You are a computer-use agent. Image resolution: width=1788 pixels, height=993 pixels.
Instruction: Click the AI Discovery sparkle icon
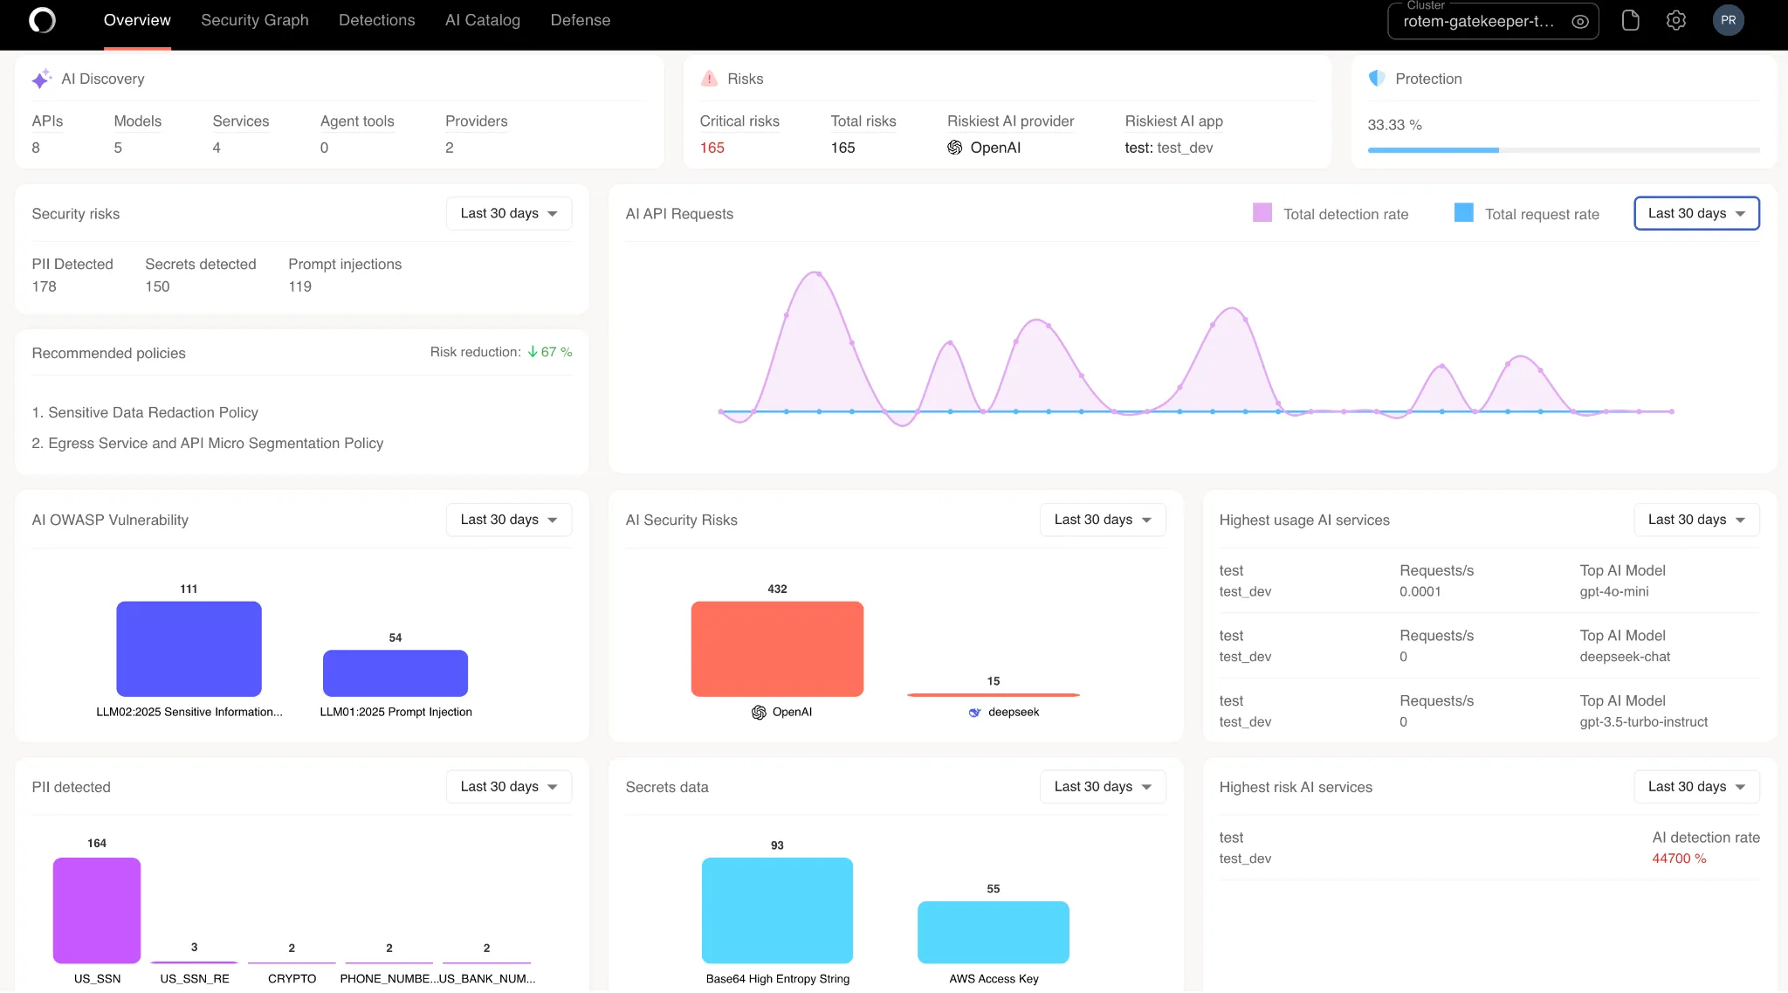pyautogui.click(x=41, y=79)
